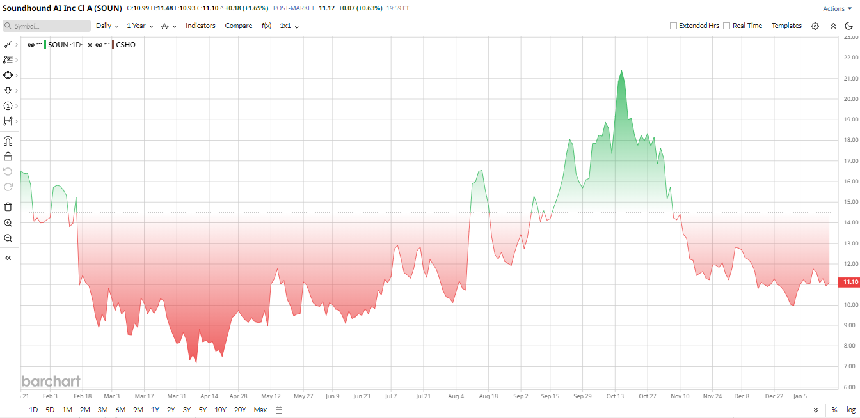Open chart settings gear icon
The width and height of the screenshot is (860, 418).
[x=815, y=26]
